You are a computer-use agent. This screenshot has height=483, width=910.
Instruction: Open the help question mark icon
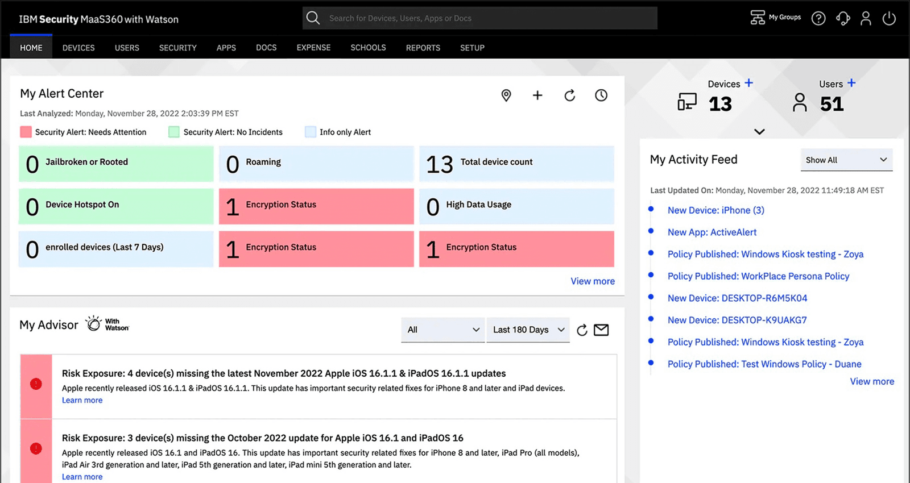(x=818, y=18)
